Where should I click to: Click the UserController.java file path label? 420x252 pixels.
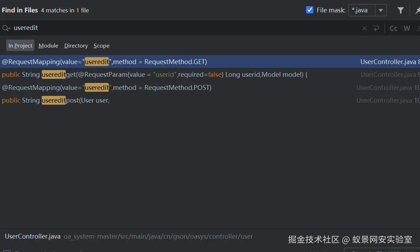click(x=33, y=237)
